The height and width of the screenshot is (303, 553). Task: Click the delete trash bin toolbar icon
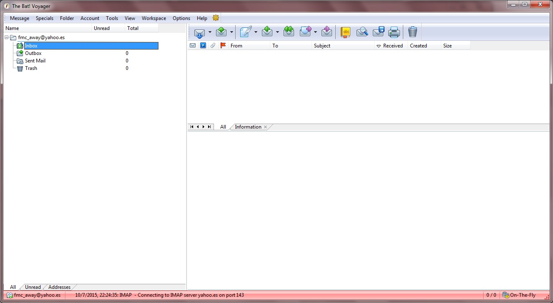click(412, 32)
